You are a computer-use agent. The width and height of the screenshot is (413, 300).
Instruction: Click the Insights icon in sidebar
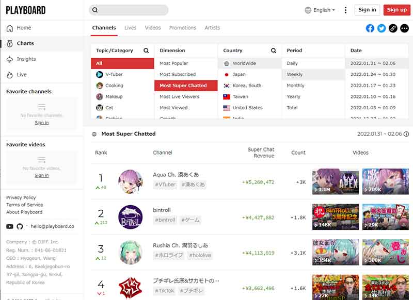point(10,59)
